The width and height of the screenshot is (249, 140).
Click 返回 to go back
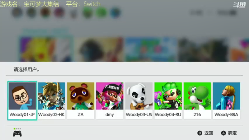coord(209,133)
